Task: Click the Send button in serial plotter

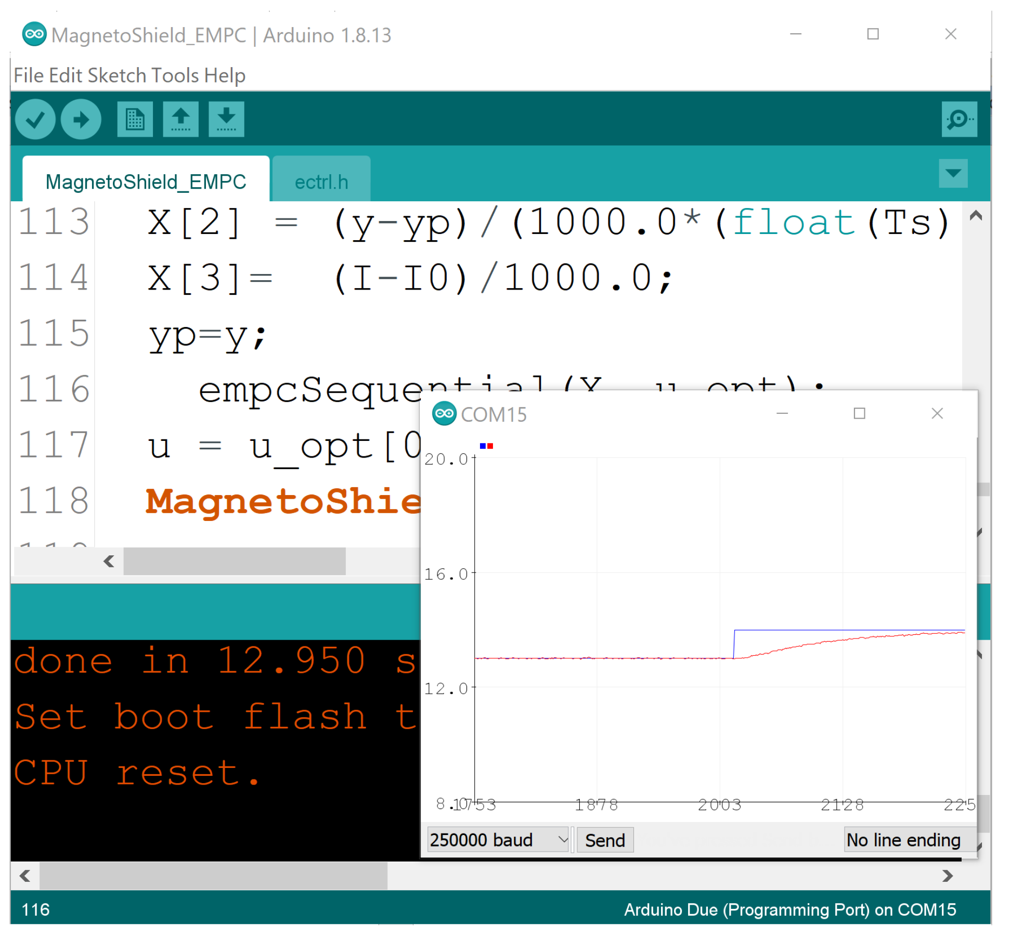Action: (605, 840)
